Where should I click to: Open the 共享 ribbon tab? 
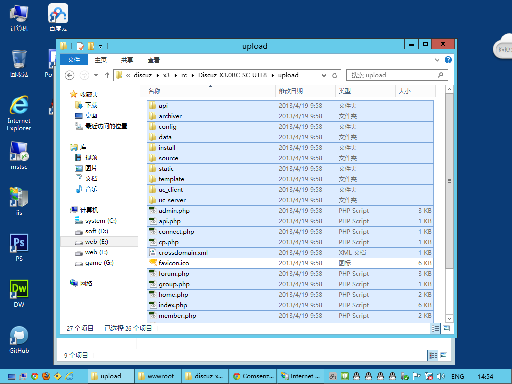click(x=127, y=60)
